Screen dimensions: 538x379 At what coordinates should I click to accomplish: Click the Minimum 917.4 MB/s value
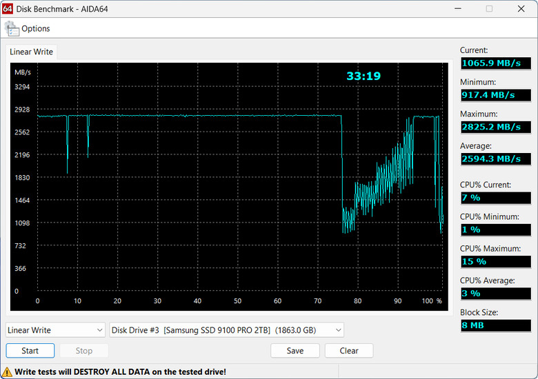click(496, 95)
